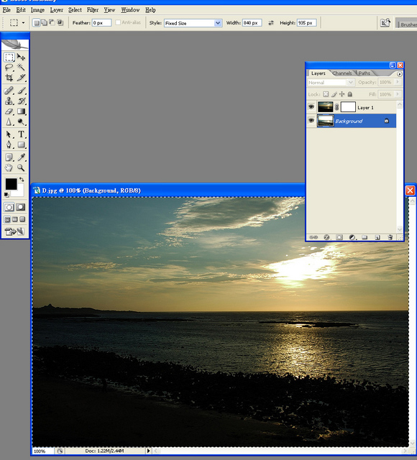417x460 pixels.
Task: Open the File menu
Action: [6, 10]
